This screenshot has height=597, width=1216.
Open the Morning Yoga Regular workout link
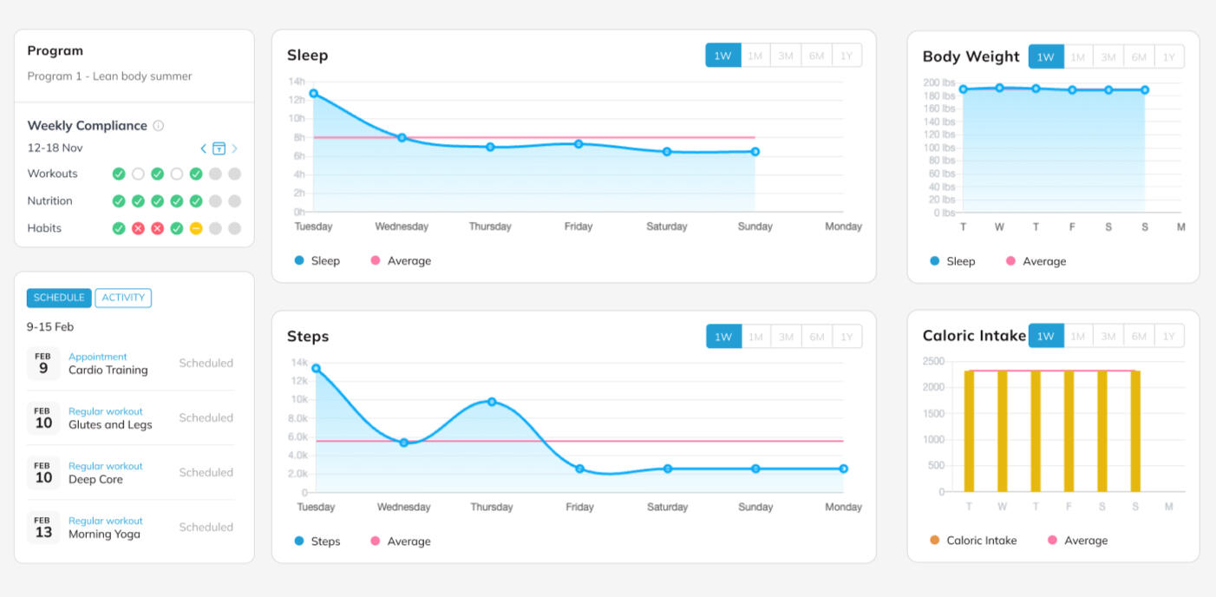pyautogui.click(x=106, y=521)
